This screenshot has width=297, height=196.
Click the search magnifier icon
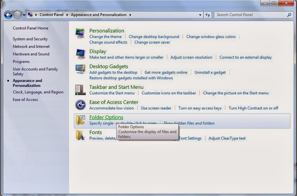tap(289, 15)
